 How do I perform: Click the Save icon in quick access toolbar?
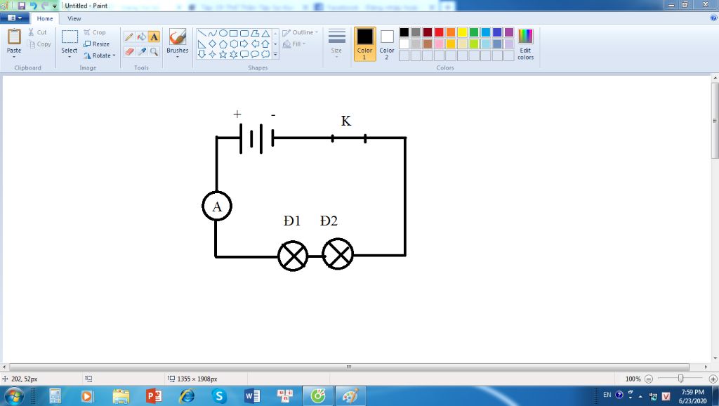[22, 6]
